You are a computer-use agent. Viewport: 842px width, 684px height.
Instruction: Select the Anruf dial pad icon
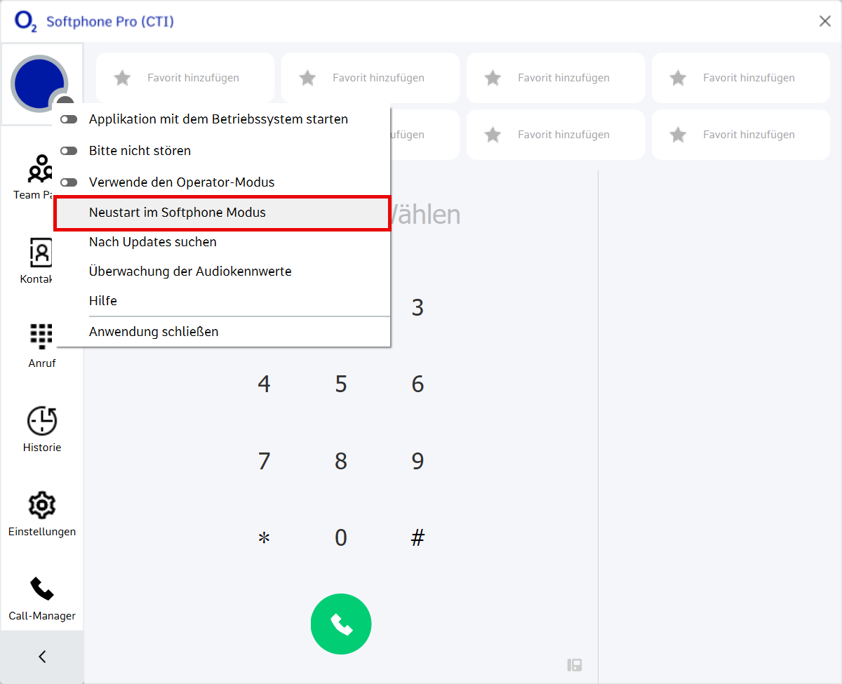[x=41, y=337]
